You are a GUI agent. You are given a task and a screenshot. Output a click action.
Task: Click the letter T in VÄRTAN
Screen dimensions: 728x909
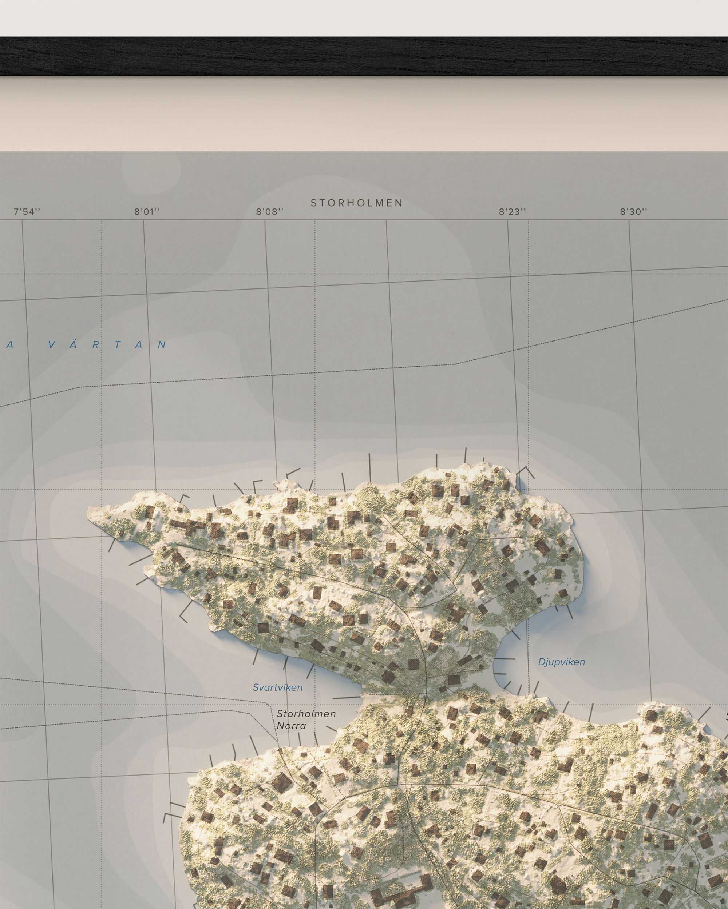pos(118,345)
